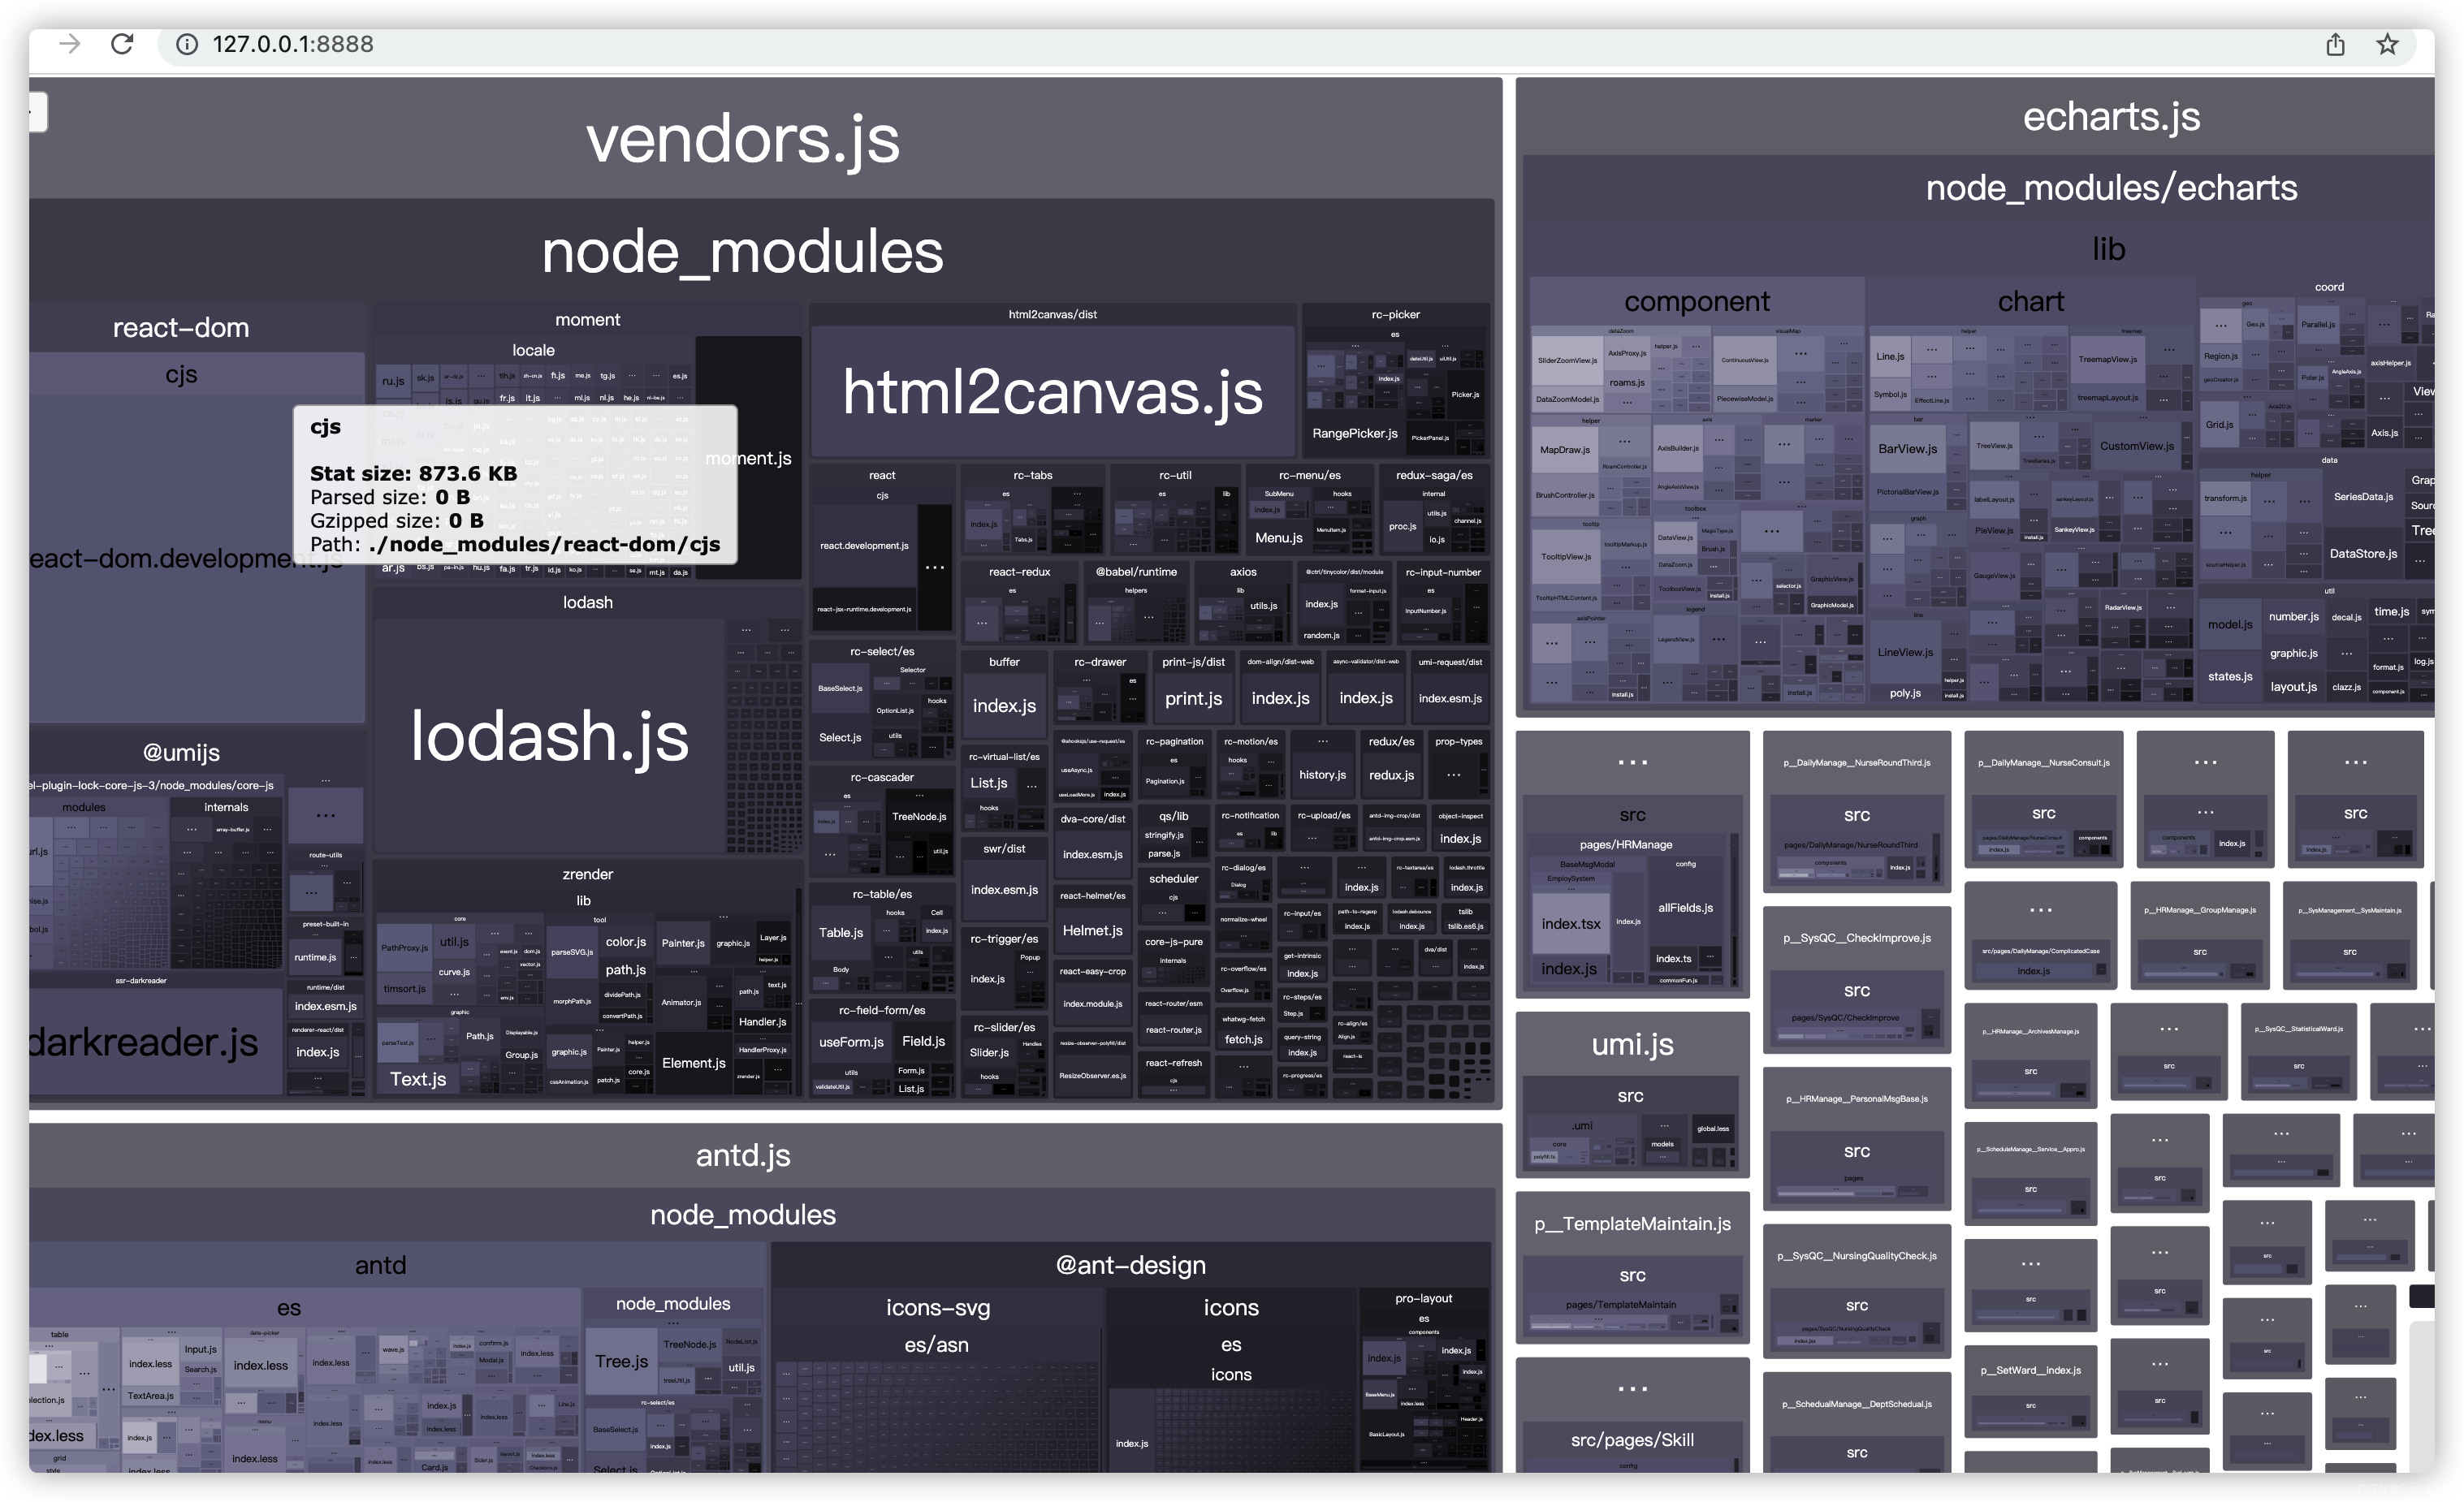Image resolution: width=2464 pixels, height=1502 pixels.
Task: Click the Table.js block in rc-table
Action: click(x=841, y=933)
